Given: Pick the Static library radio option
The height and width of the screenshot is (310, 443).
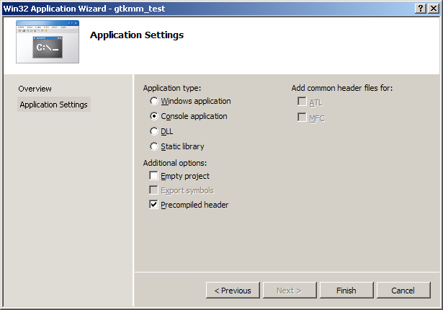Looking at the screenshot, I should coord(154,146).
